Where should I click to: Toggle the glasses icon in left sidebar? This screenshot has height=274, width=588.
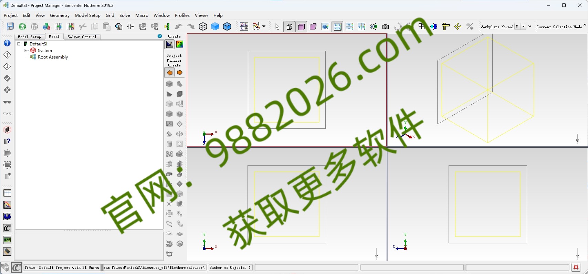(7, 114)
